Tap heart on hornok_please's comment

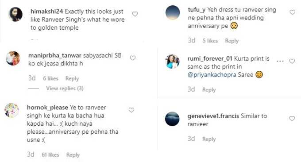tap(131, 110)
